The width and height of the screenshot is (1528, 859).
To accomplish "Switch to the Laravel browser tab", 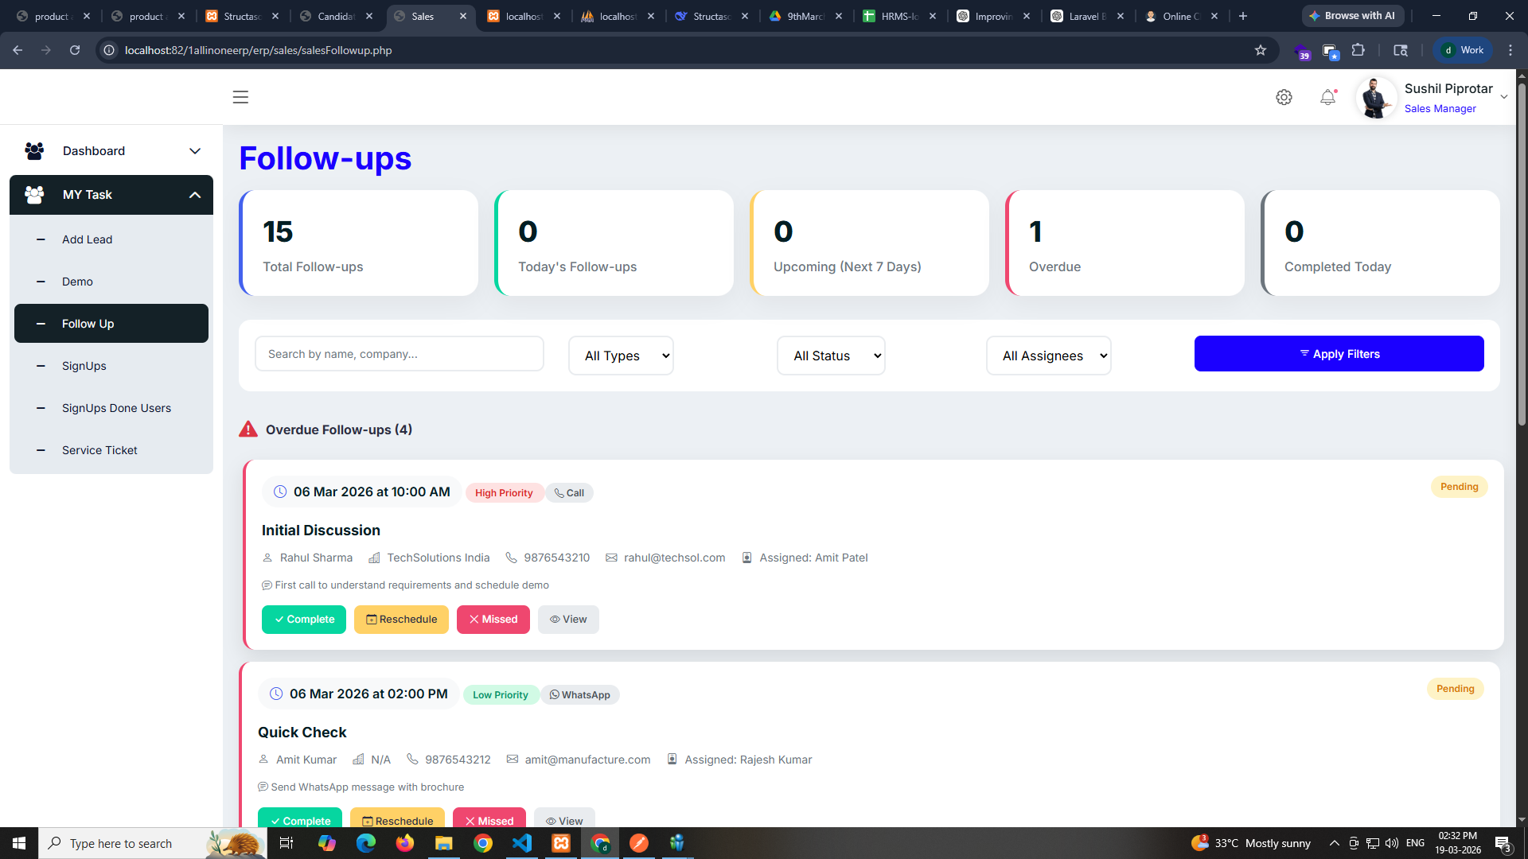I will point(1088,16).
